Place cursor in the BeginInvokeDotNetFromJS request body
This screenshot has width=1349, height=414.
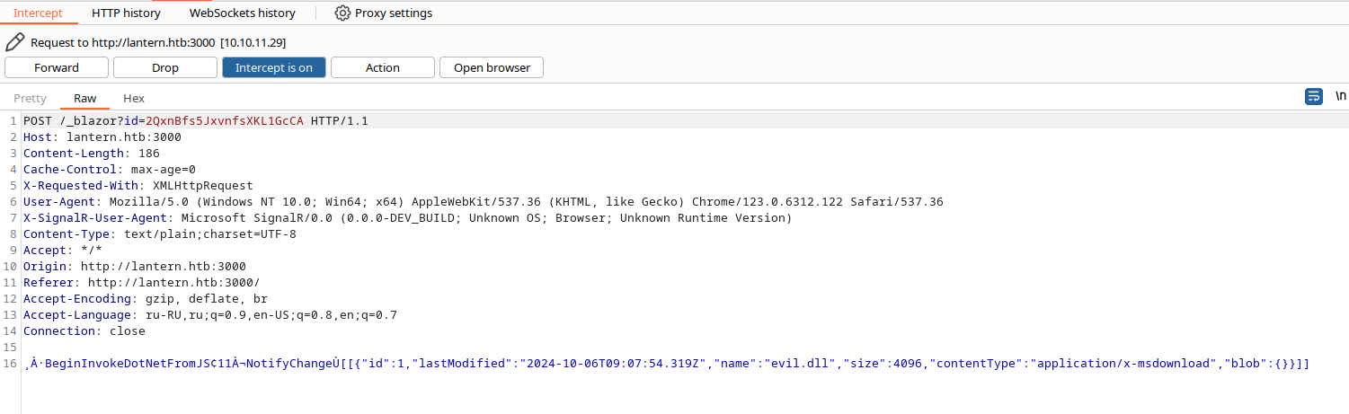click(666, 364)
